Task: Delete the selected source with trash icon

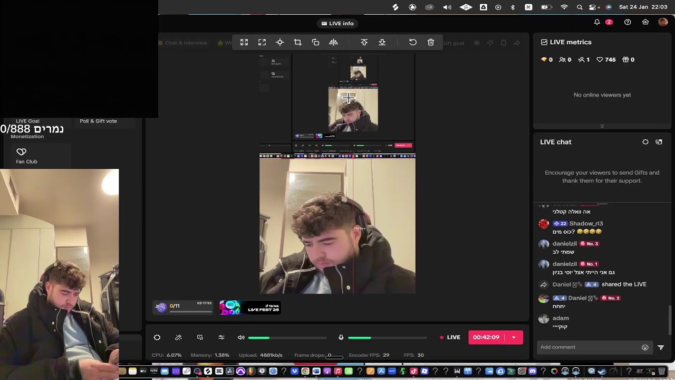Action: pos(431,42)
